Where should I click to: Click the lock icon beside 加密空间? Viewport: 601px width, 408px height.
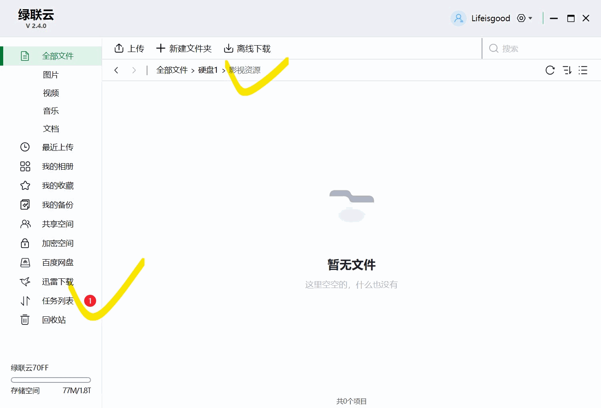pos(25,243)
